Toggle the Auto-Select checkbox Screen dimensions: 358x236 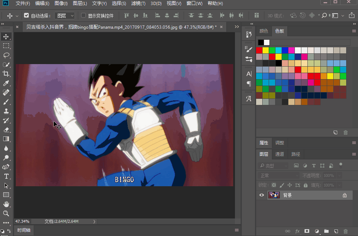pos(26,15)
